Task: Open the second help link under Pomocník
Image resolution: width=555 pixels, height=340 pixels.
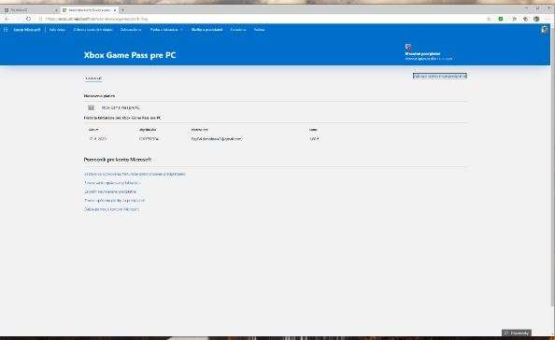Action: (111, 183)
